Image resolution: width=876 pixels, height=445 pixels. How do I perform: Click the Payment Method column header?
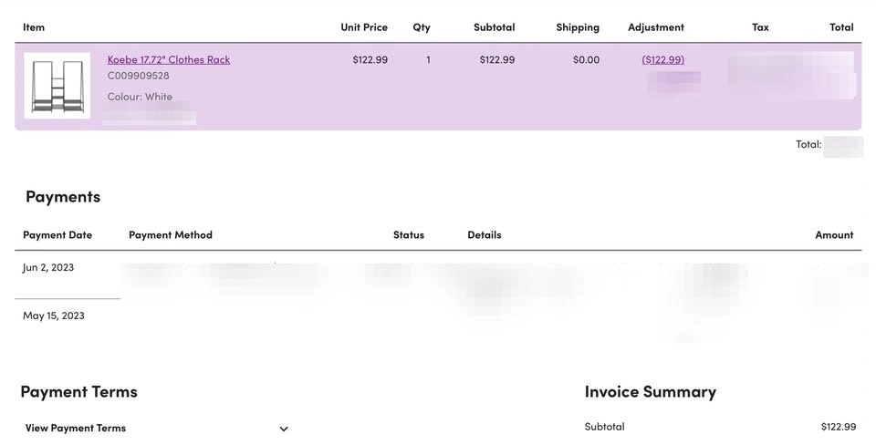click(171, 235)
